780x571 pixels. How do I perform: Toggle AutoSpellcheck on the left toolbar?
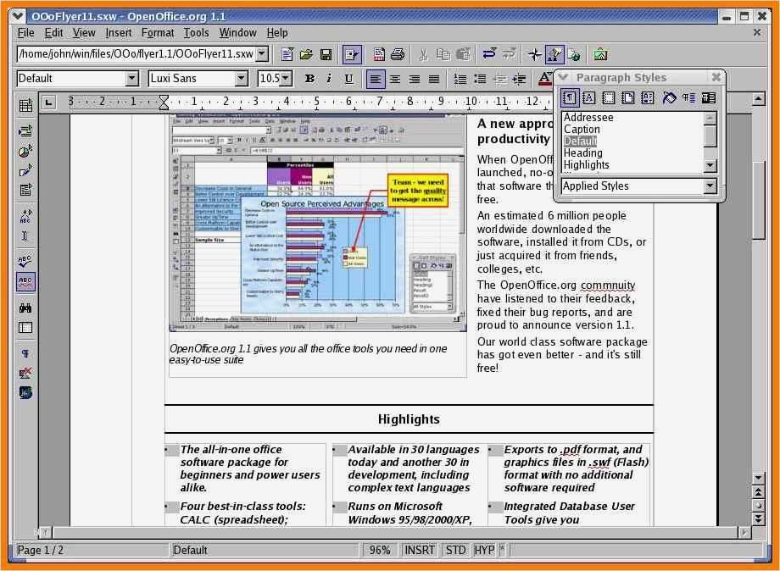(25, 281)
